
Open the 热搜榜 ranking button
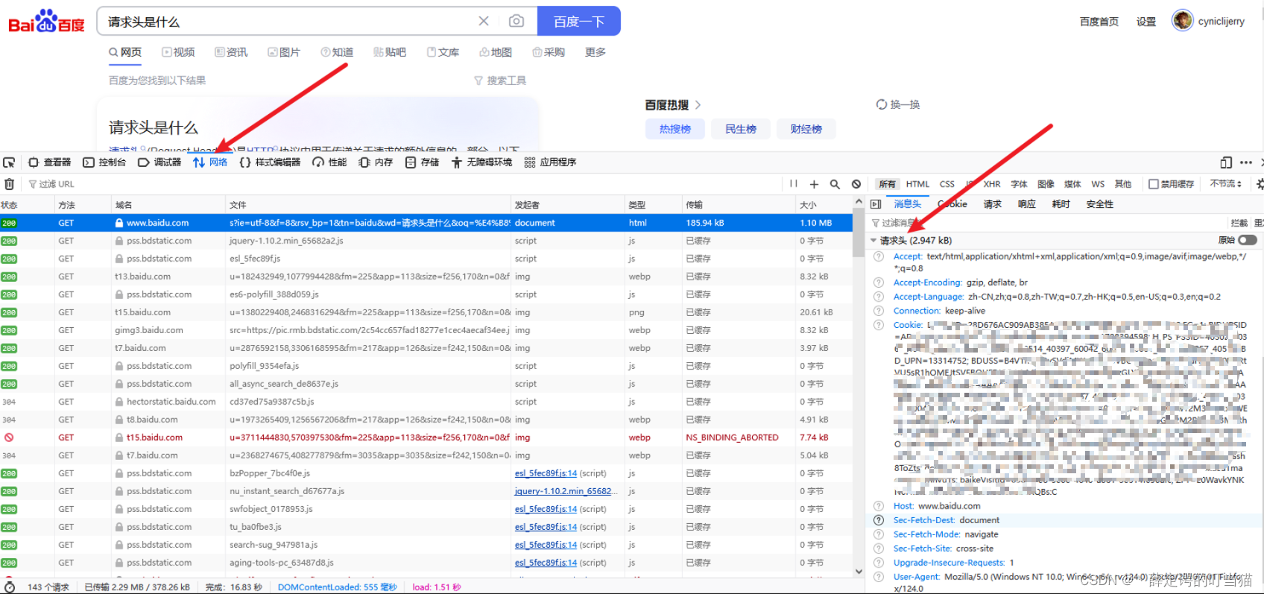click(675, 129)
